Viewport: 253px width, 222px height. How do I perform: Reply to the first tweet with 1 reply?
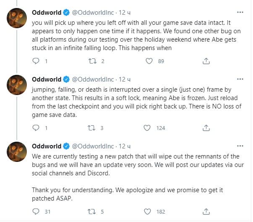(x=36, y=61)
